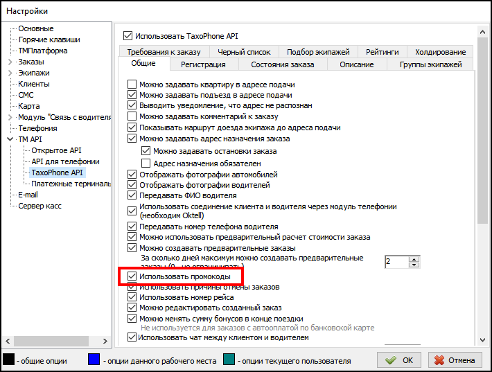Toggle предварительный расчет стоимости заказа checkbox

click(x=132, y=237)
